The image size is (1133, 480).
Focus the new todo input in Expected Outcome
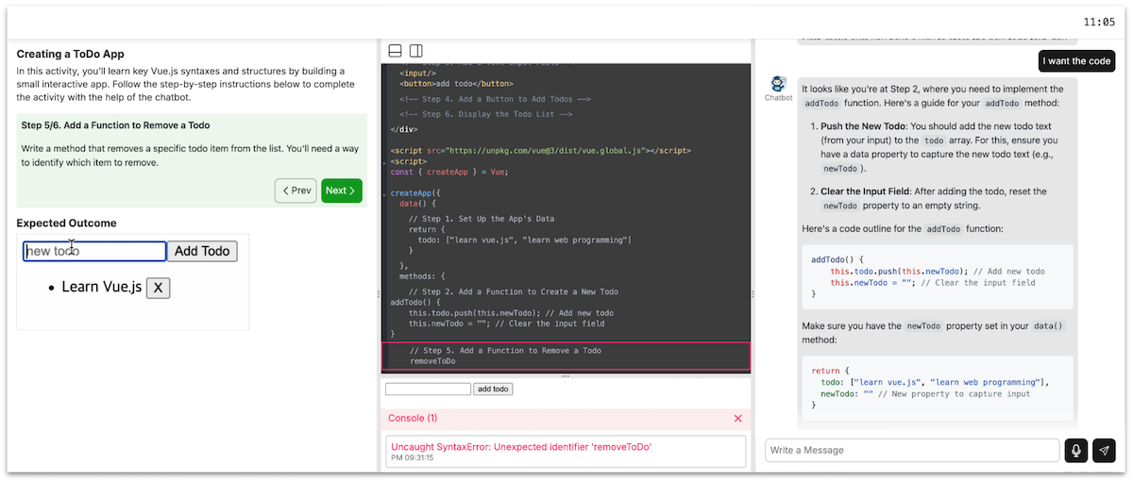pyautogui.click(x=94, y=251)
